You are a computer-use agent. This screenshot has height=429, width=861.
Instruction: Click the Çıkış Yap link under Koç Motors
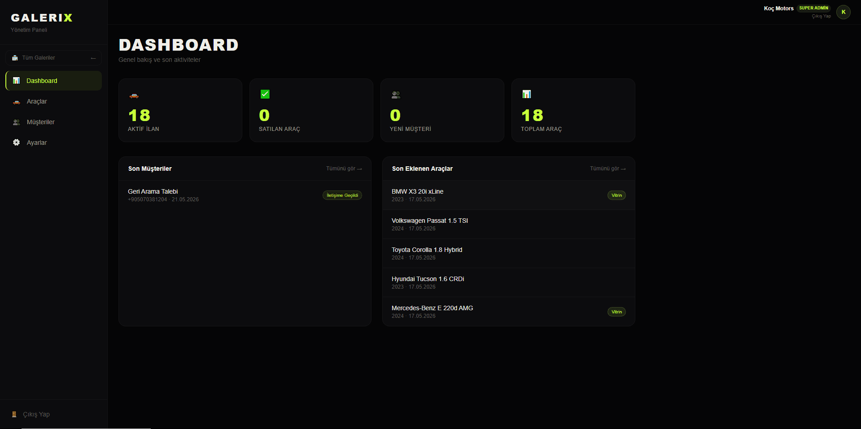pos(821,16)
